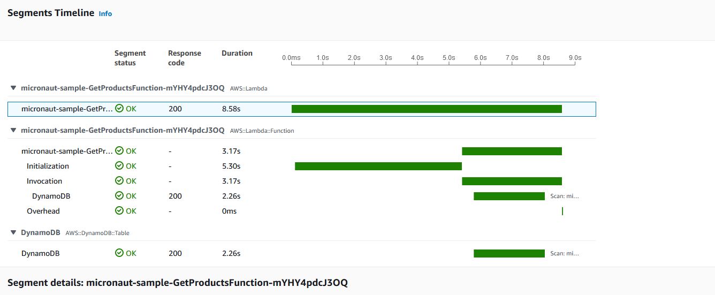The height and width of the screenshot is (295, 715).
Task: Click the AWS::Lambda type label
Action: point(248,88)
